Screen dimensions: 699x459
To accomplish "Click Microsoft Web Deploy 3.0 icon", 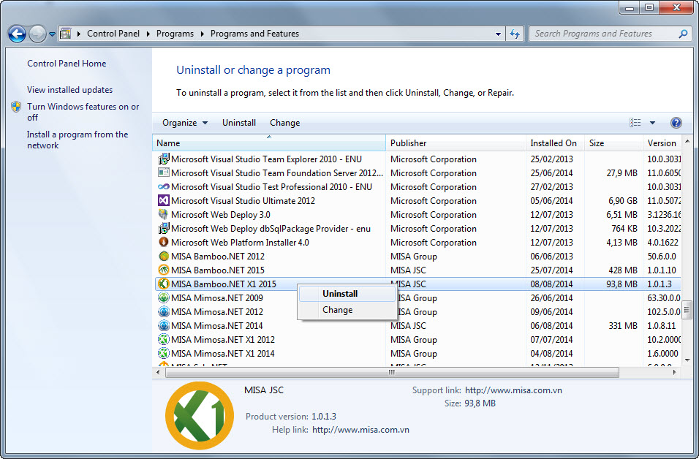I will [164, 214].
